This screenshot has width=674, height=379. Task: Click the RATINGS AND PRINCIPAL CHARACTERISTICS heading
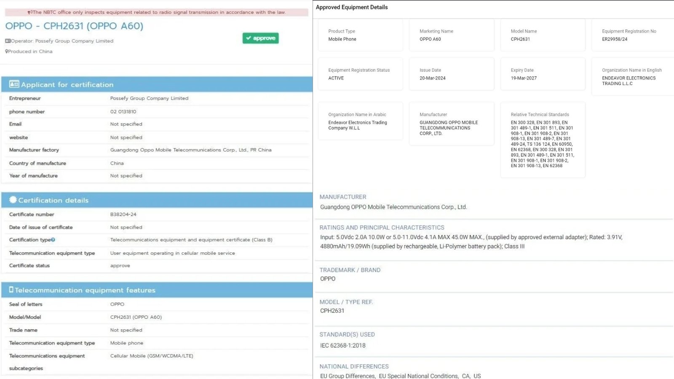(x=382, y=227)
